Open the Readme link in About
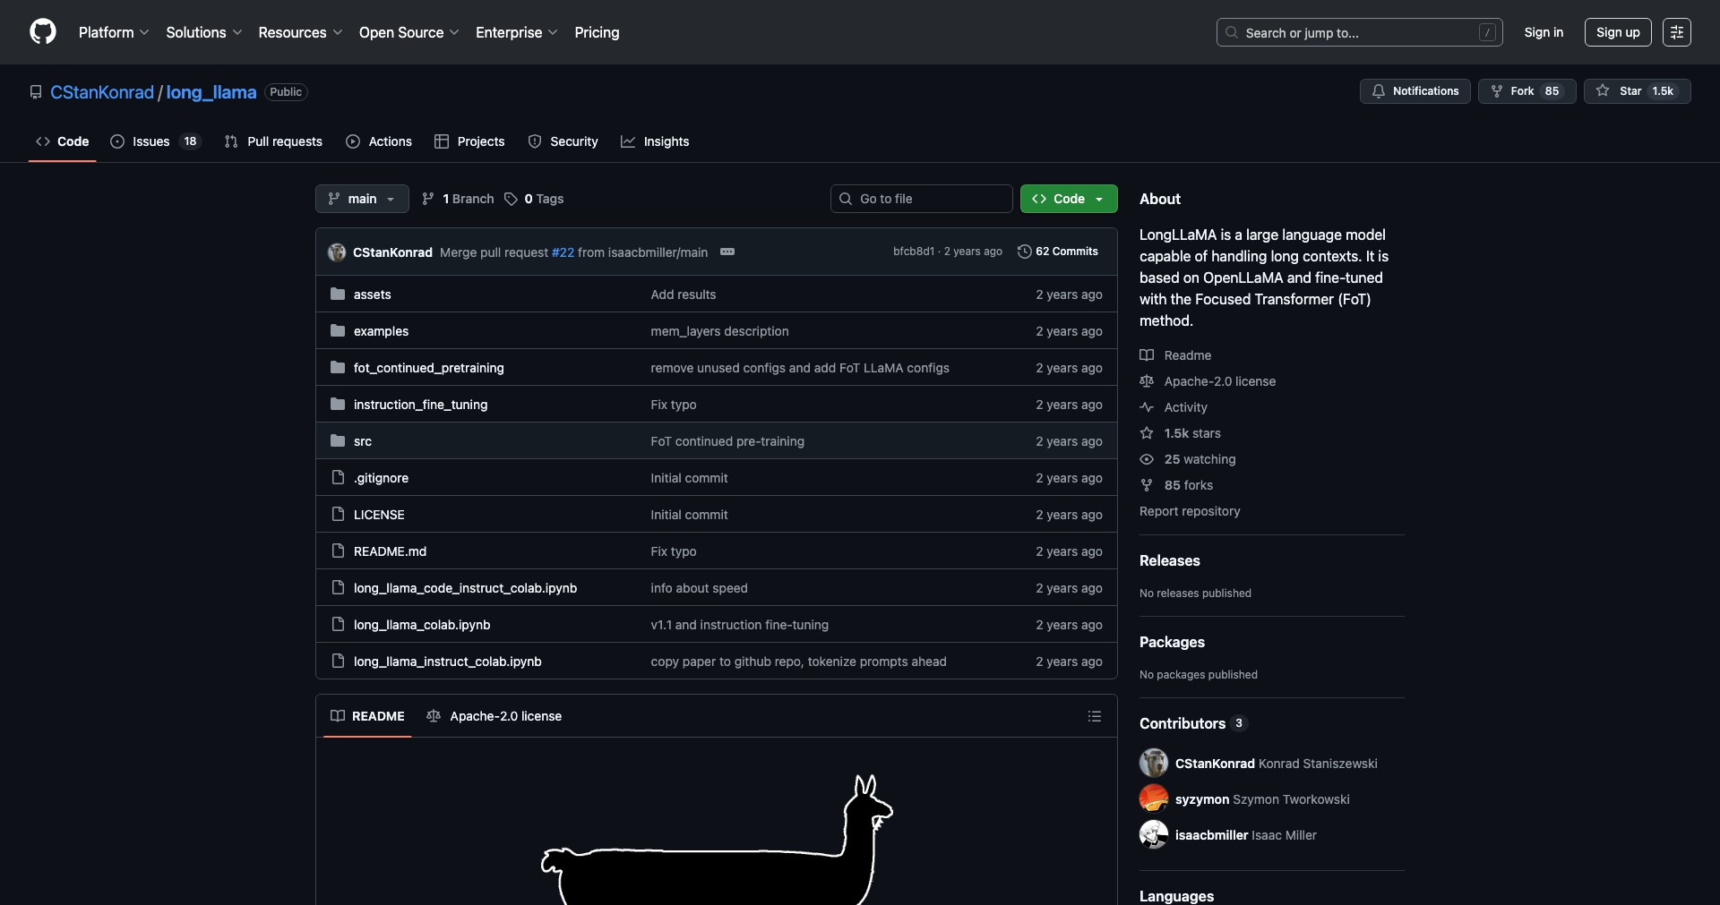Screen dimensions: 1720x905 tap(1175, 355)
